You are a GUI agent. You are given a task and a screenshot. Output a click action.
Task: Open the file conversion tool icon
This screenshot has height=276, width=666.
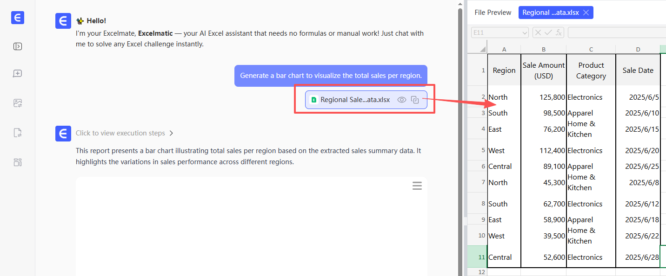18,133
